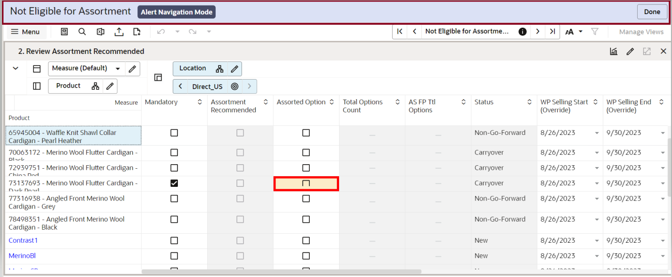Select the highlighted Assorted Option cell for 73137693
Screen dimensions: 672x277
(x=306, y=184)
